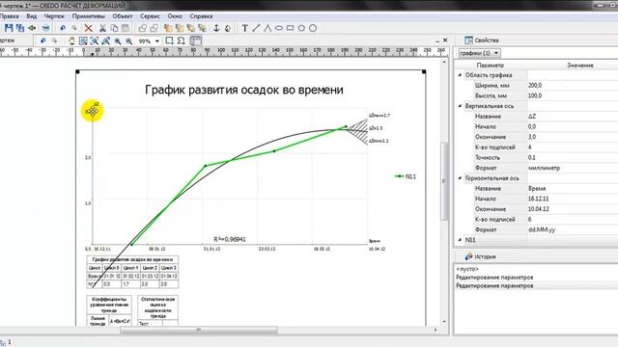The height and width of the screenshot is (347, 618).
Task: Select the Text tool
Action: point(244,28)
